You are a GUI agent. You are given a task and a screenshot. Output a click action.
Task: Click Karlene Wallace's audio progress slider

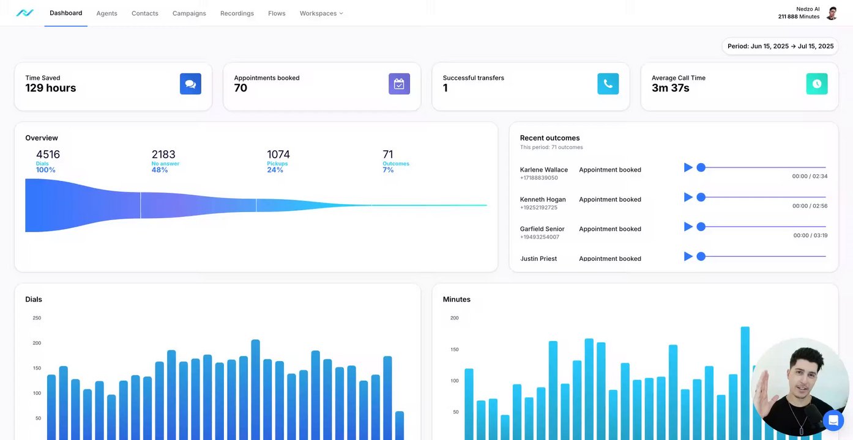tap(762, 167)
